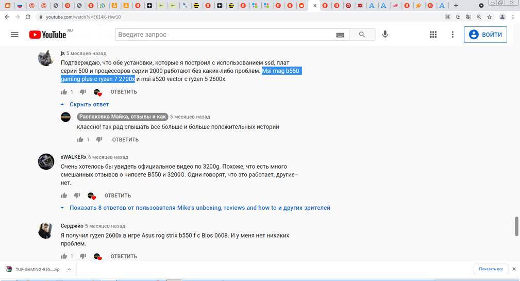Reply to the channel's 'классно!' comment
Screen dimensions: 520x281
coord(125,140)
